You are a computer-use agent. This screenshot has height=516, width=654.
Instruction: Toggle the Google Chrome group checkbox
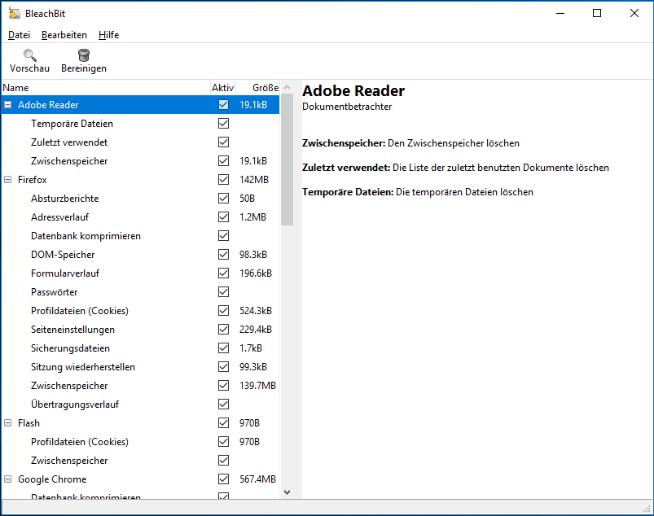coord(223,479)
